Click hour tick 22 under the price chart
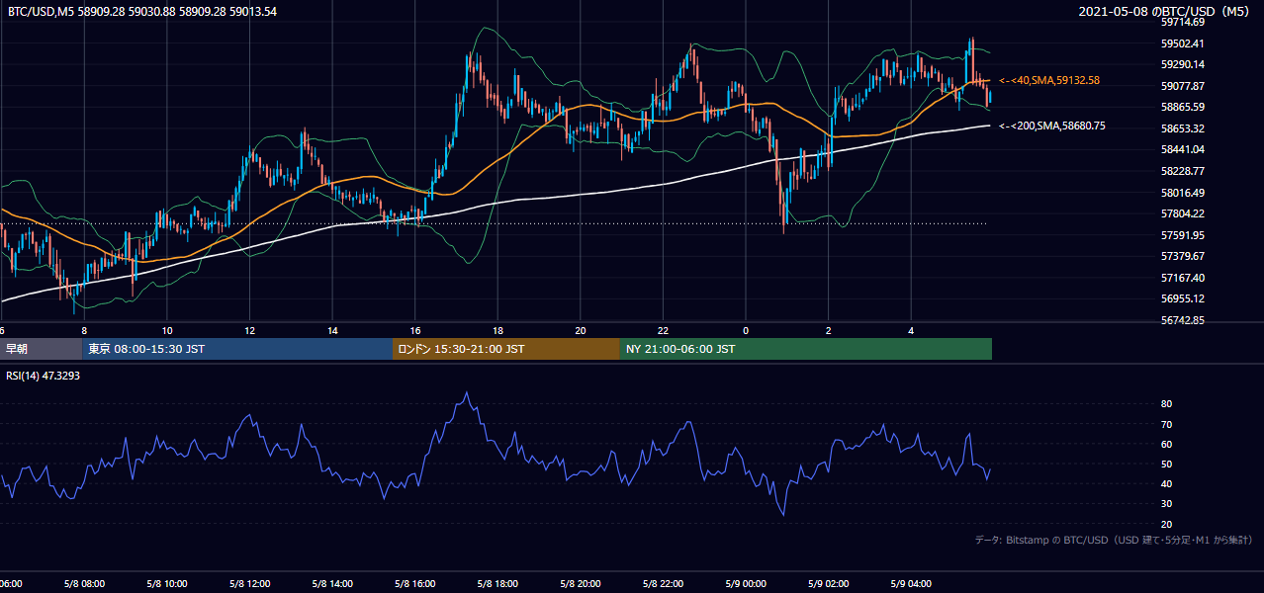This screenshot has height=593, width=1264. (663, 330)
